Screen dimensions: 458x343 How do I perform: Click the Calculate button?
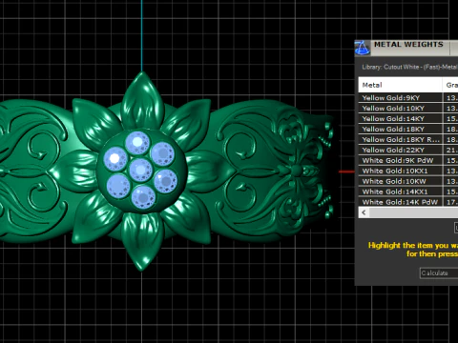pos(439,273)
